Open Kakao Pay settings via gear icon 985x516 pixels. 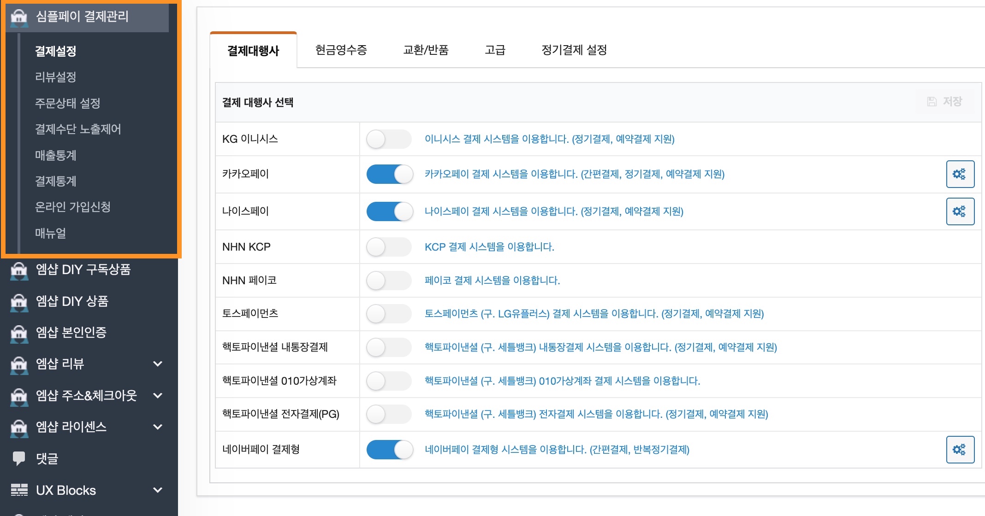pyautogui.click(x=960, y=174)
